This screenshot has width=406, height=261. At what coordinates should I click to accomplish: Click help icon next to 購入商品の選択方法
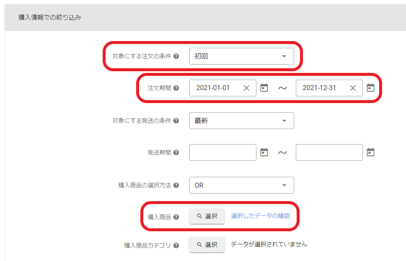pyautogui.click(x=176, y=185)
